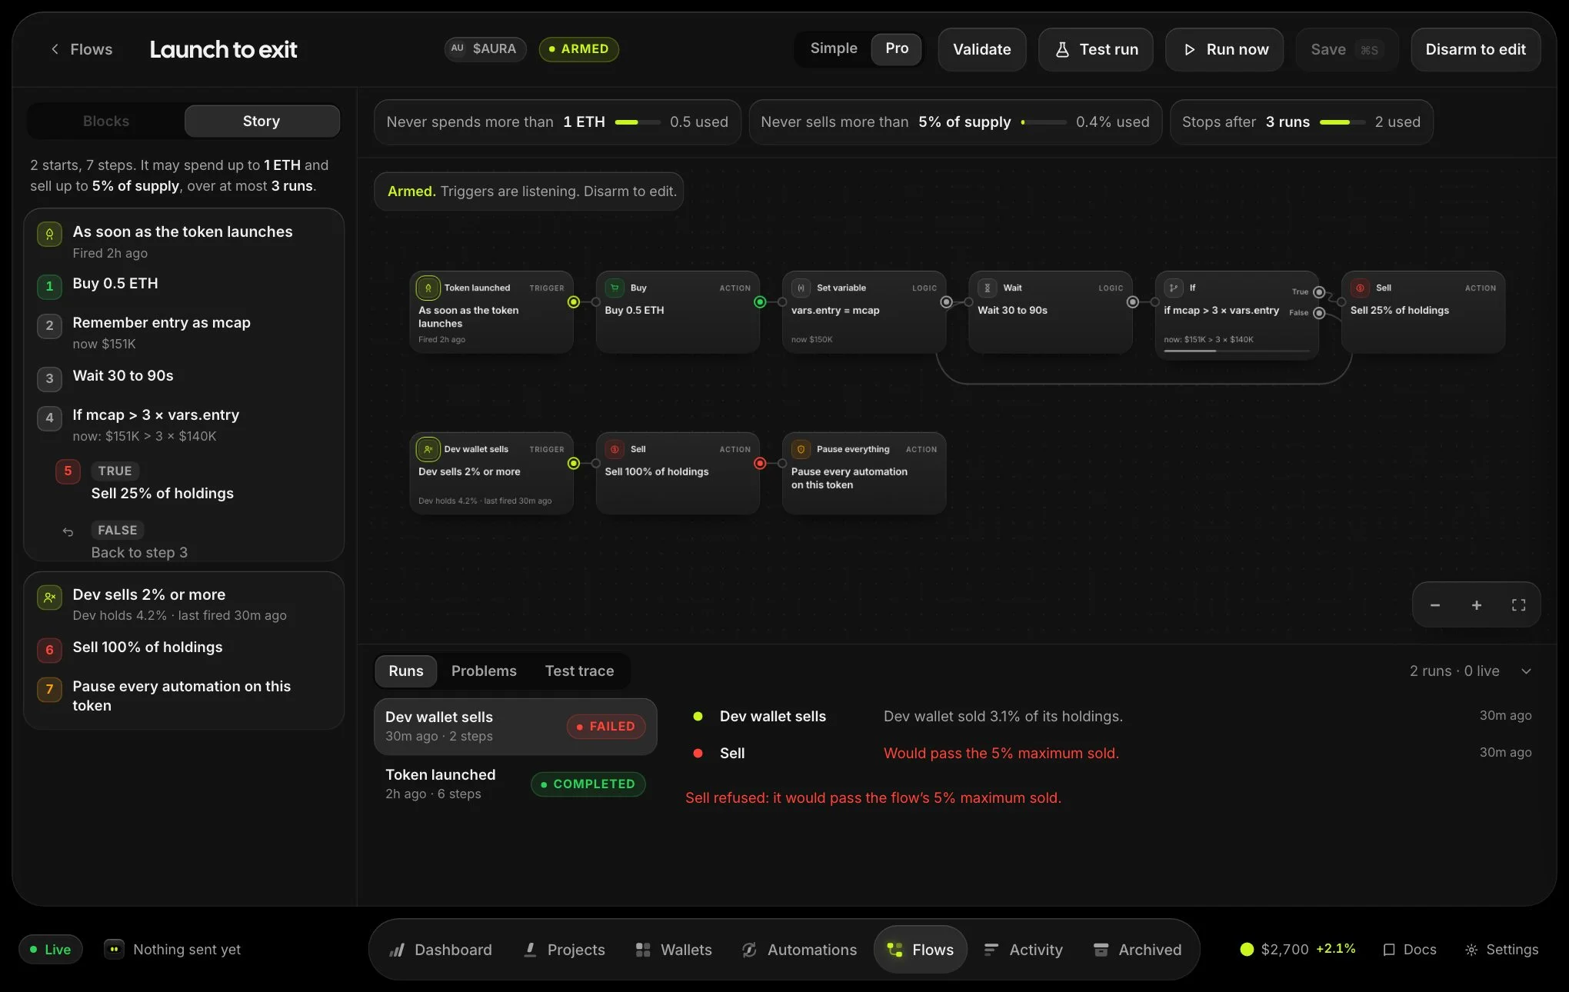Open the Runs tab
The height and width of the screenshot is (992, 1569).
pyautogui.click(x=406, y=671)
